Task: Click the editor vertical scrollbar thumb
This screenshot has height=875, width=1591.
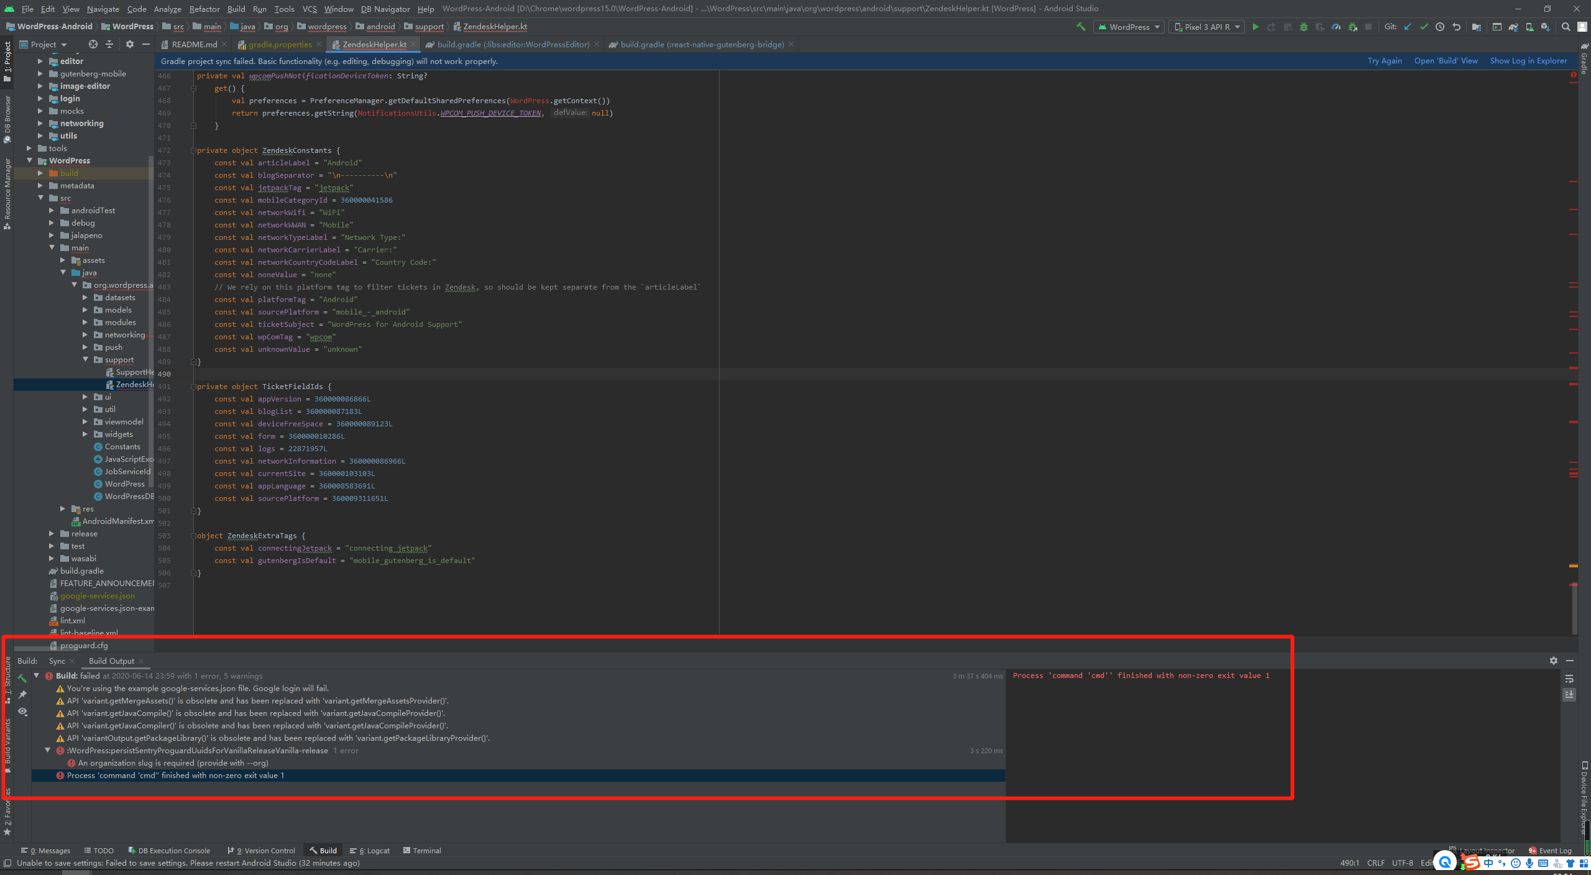Action: 1574,609
